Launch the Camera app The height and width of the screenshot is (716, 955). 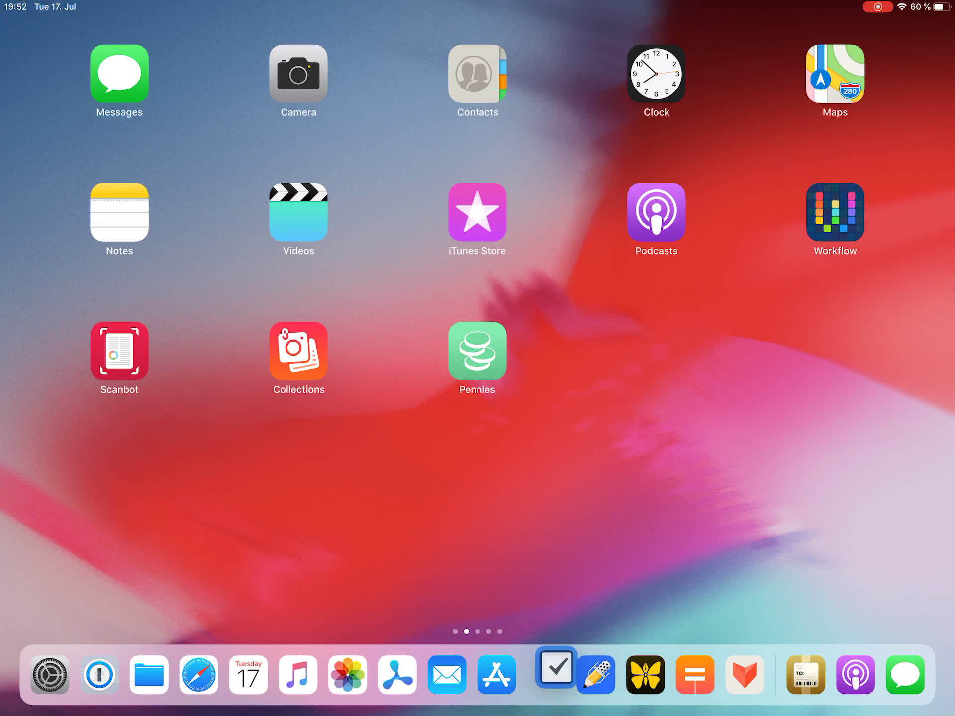298,74
